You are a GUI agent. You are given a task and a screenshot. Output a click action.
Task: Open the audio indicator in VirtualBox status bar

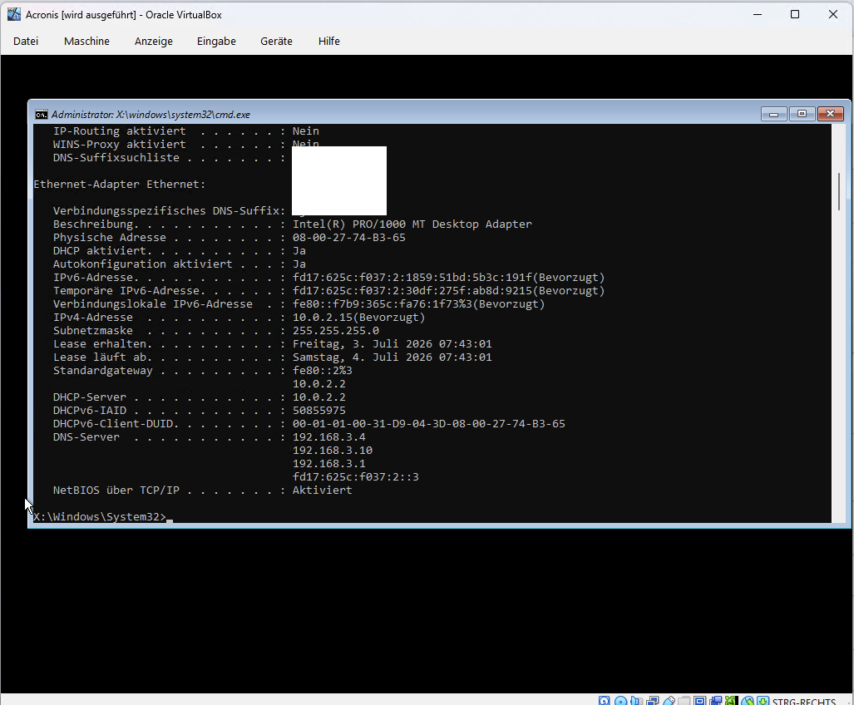[636, 701]
